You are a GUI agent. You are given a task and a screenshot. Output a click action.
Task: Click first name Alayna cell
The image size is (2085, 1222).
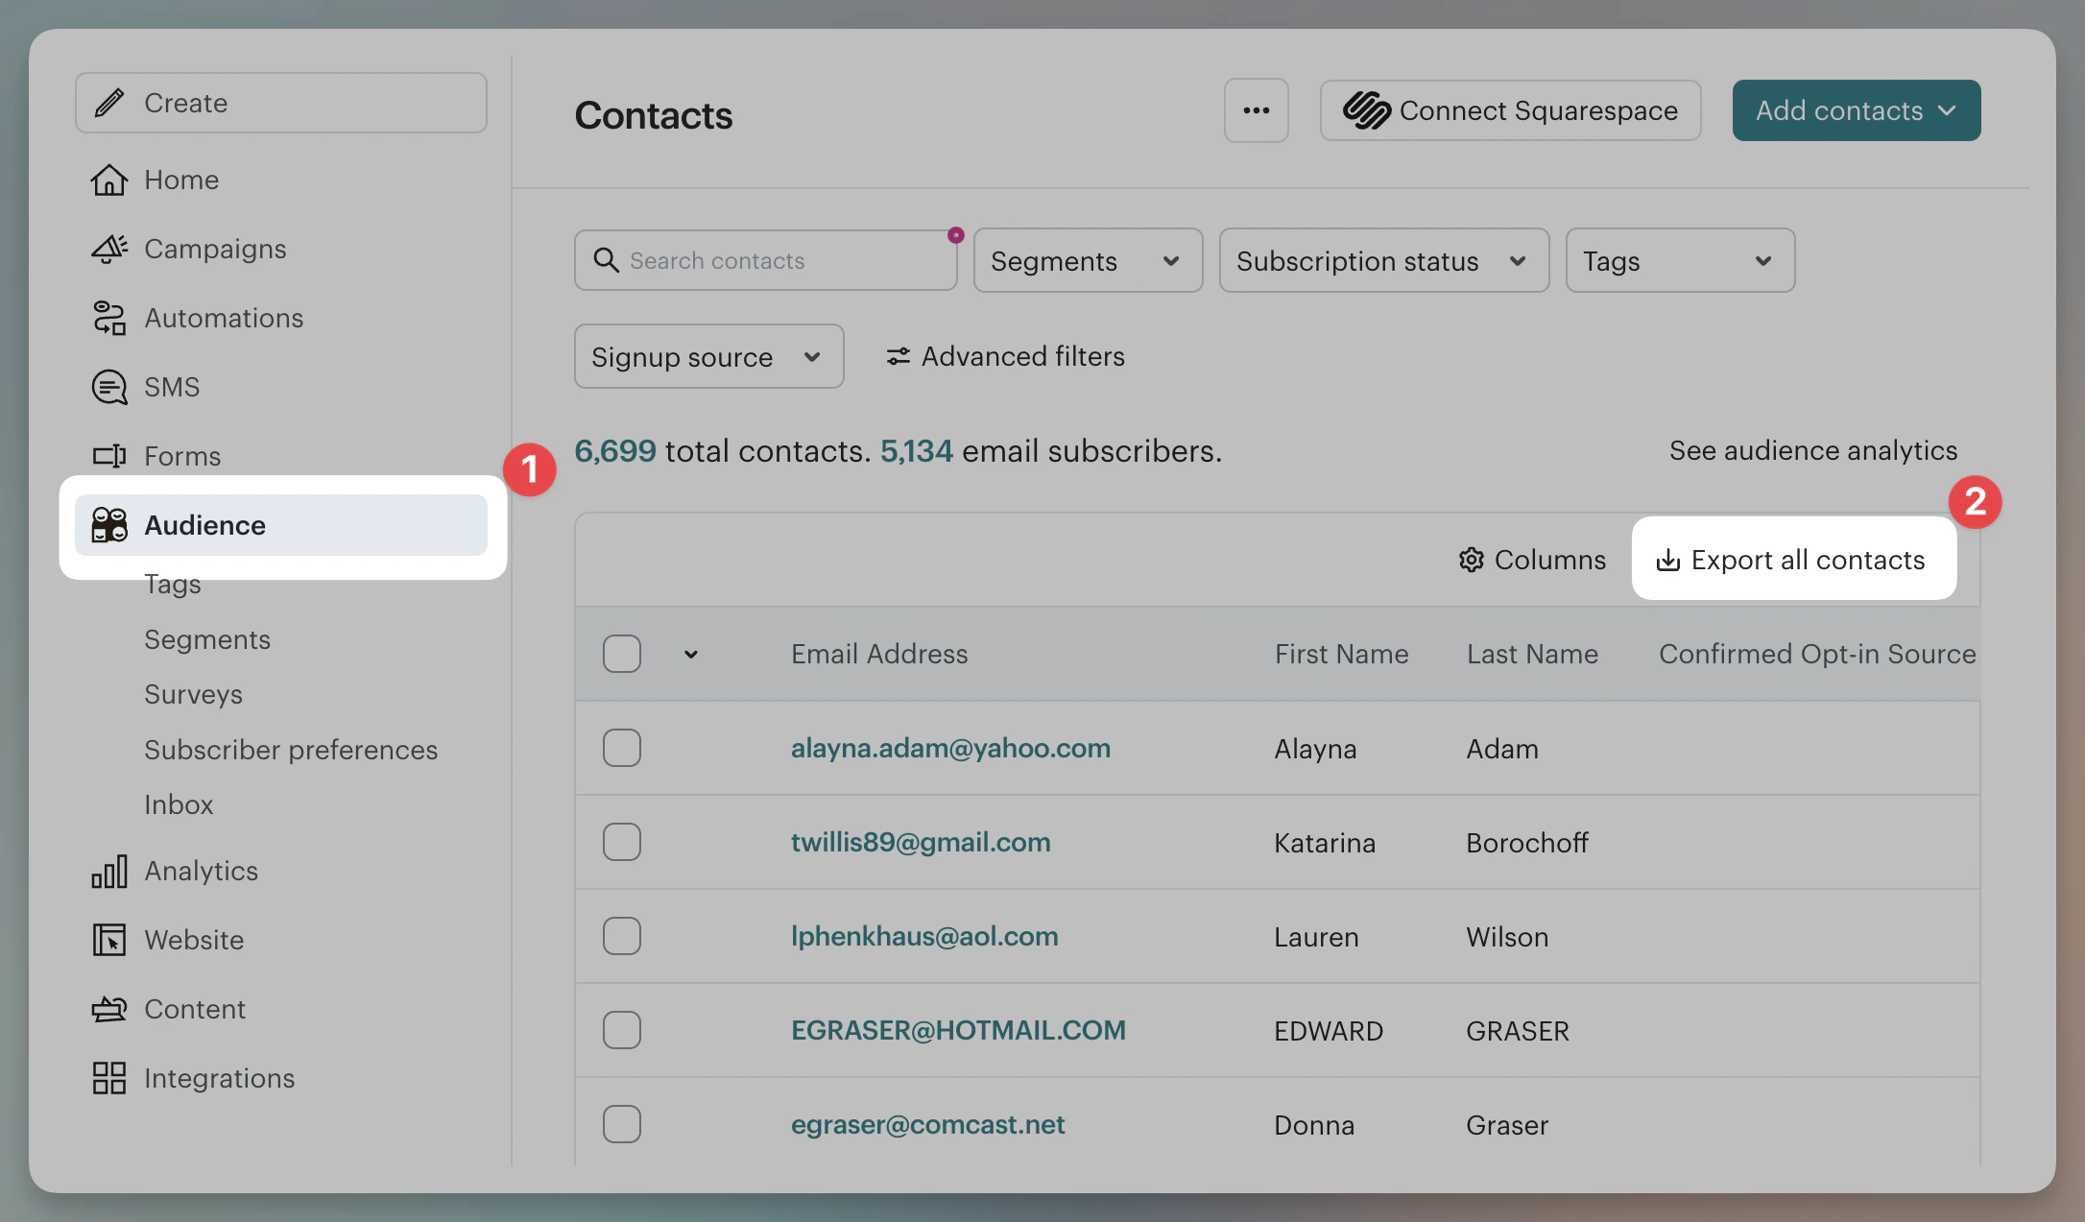tap(1315, 748)
